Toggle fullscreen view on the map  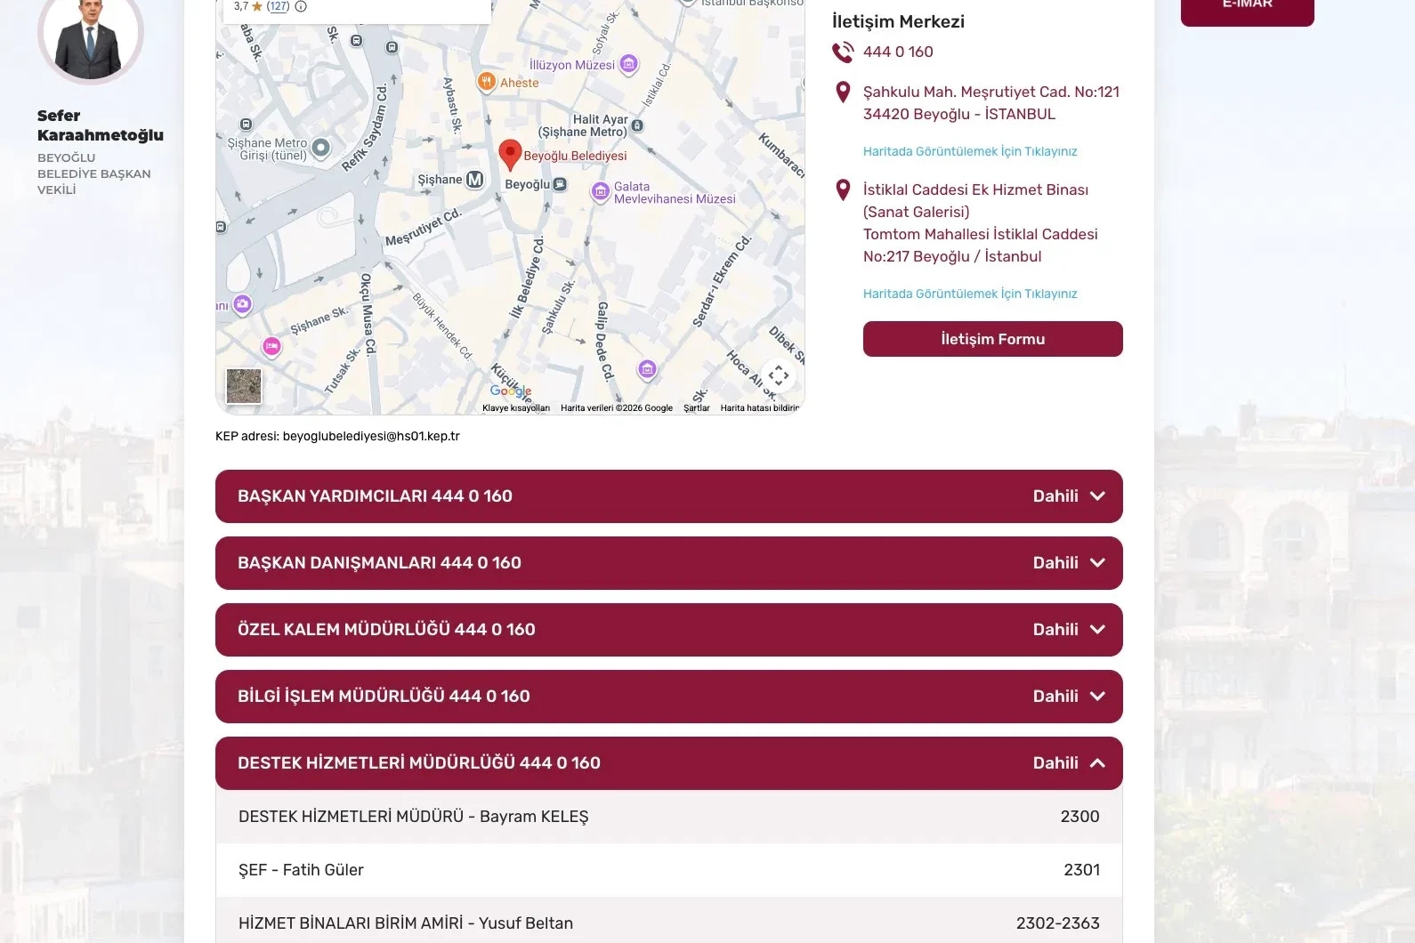779,375
